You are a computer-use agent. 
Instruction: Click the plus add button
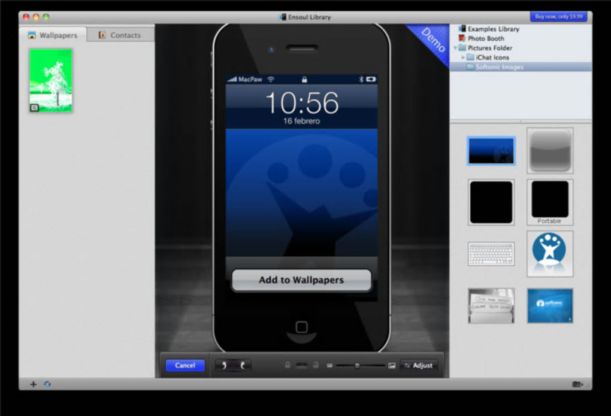pyautogui.click(x=33, y=384)
